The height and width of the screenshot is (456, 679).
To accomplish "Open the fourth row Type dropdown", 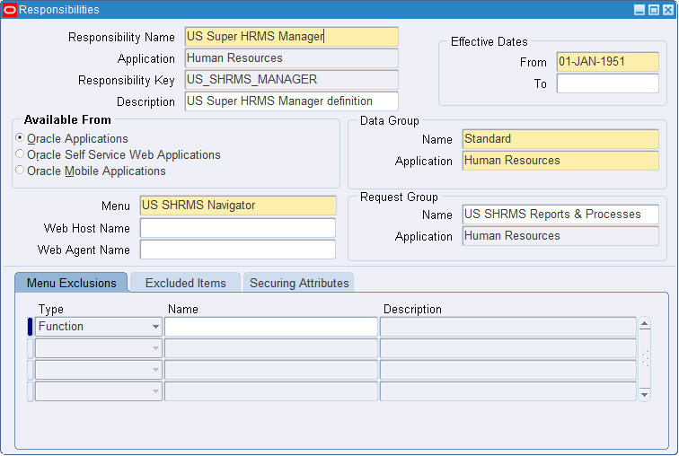I will tap(155, 391).
